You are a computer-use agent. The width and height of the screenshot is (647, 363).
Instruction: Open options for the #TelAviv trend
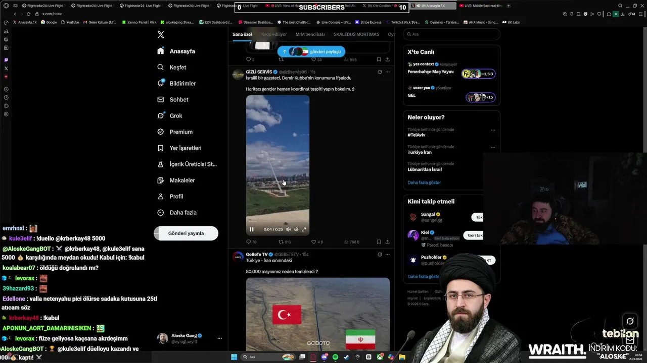pos(493,130)
